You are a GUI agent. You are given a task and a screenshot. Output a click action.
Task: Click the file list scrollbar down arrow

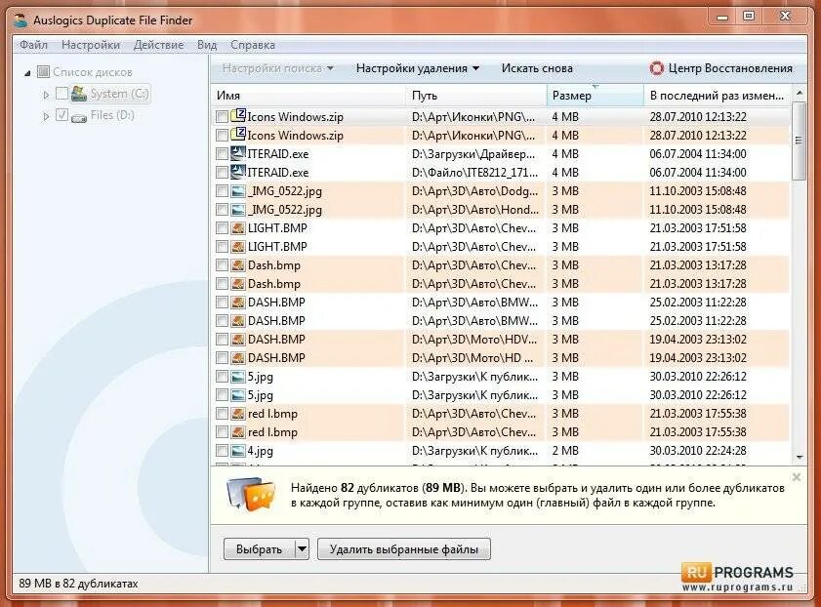click(799, 458)
